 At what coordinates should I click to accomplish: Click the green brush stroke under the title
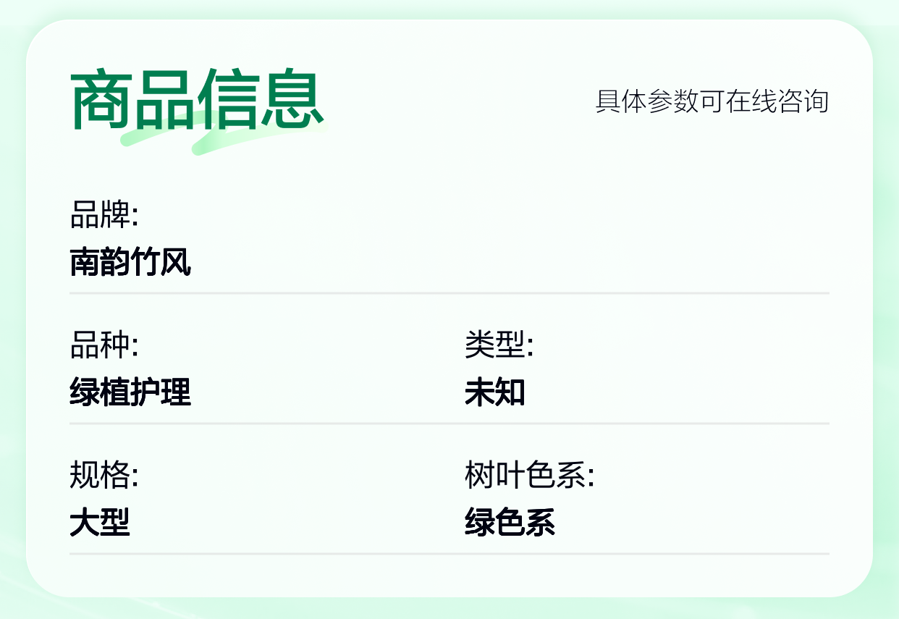224,135
